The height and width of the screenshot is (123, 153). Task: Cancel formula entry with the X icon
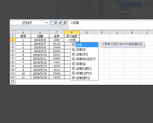[56, 22]
